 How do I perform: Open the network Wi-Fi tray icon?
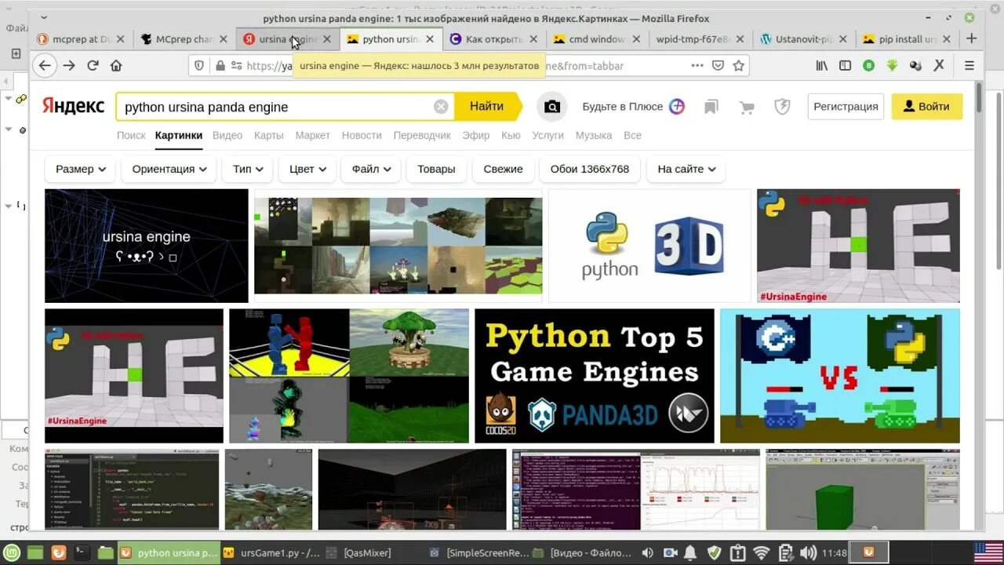tap(761, 552)
